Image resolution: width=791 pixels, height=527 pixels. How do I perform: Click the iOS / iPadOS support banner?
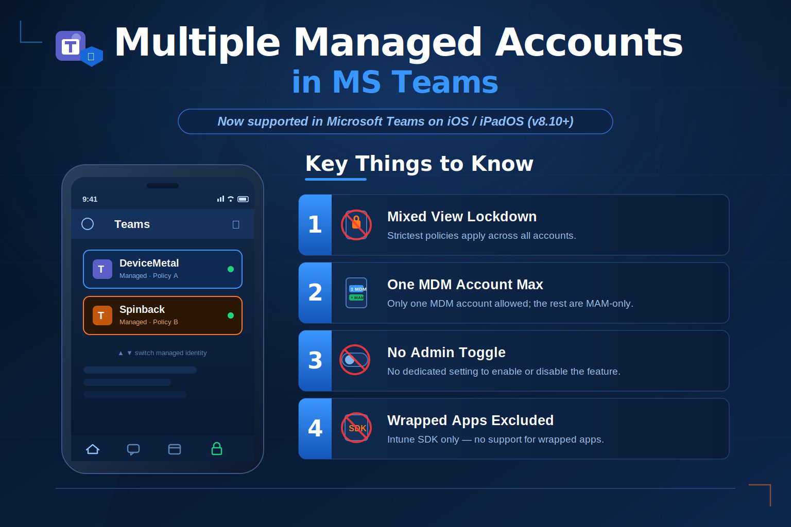pyautogui.click(x=395, y=121)
